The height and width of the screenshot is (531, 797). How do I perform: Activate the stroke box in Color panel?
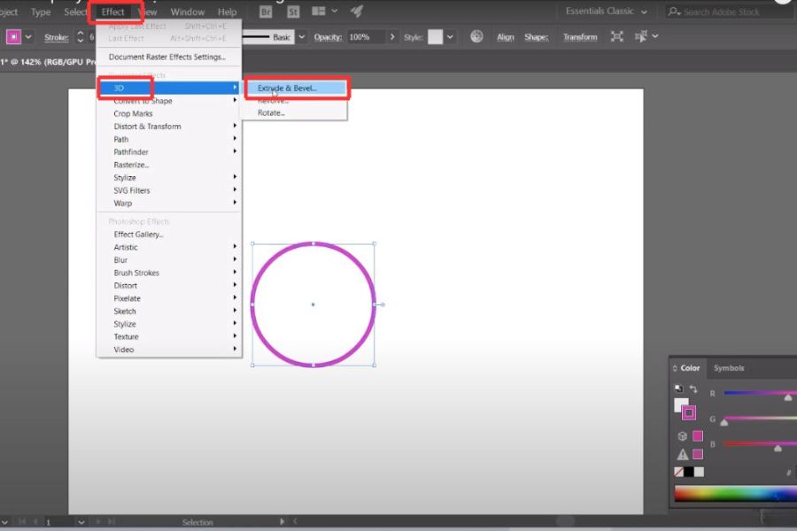689,412
